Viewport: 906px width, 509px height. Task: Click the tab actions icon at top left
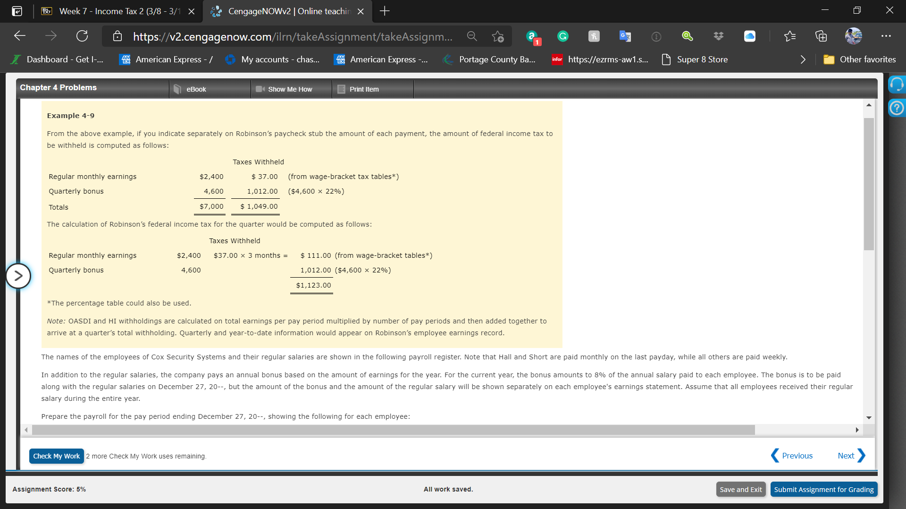17,11
